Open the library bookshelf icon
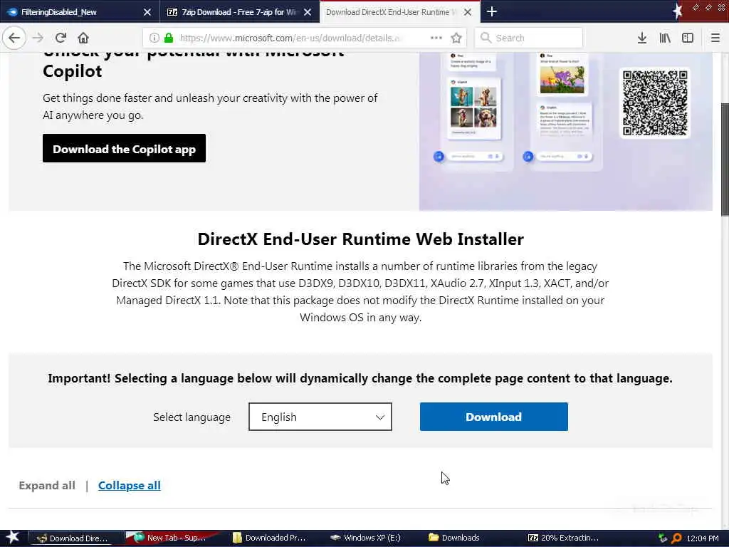Screen dimensions: 729x547 665,38
